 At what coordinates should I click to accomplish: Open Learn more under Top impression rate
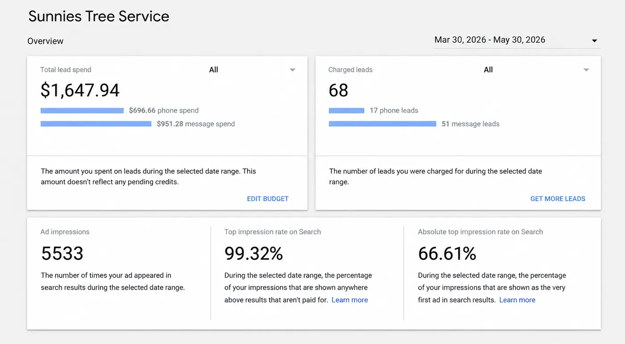pyautogui.click(x=350, y=300)
